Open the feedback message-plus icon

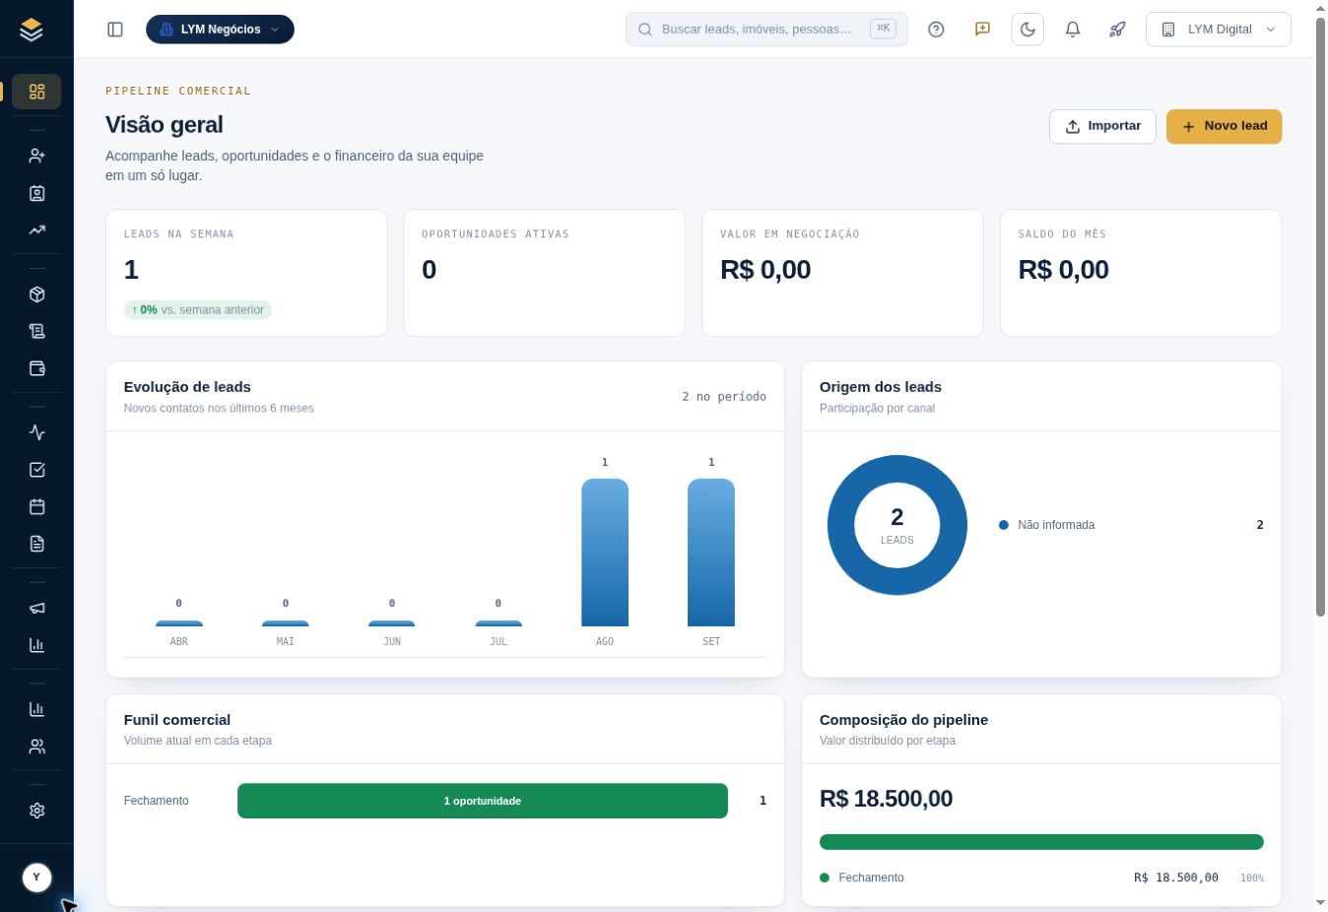coord(982,30)
